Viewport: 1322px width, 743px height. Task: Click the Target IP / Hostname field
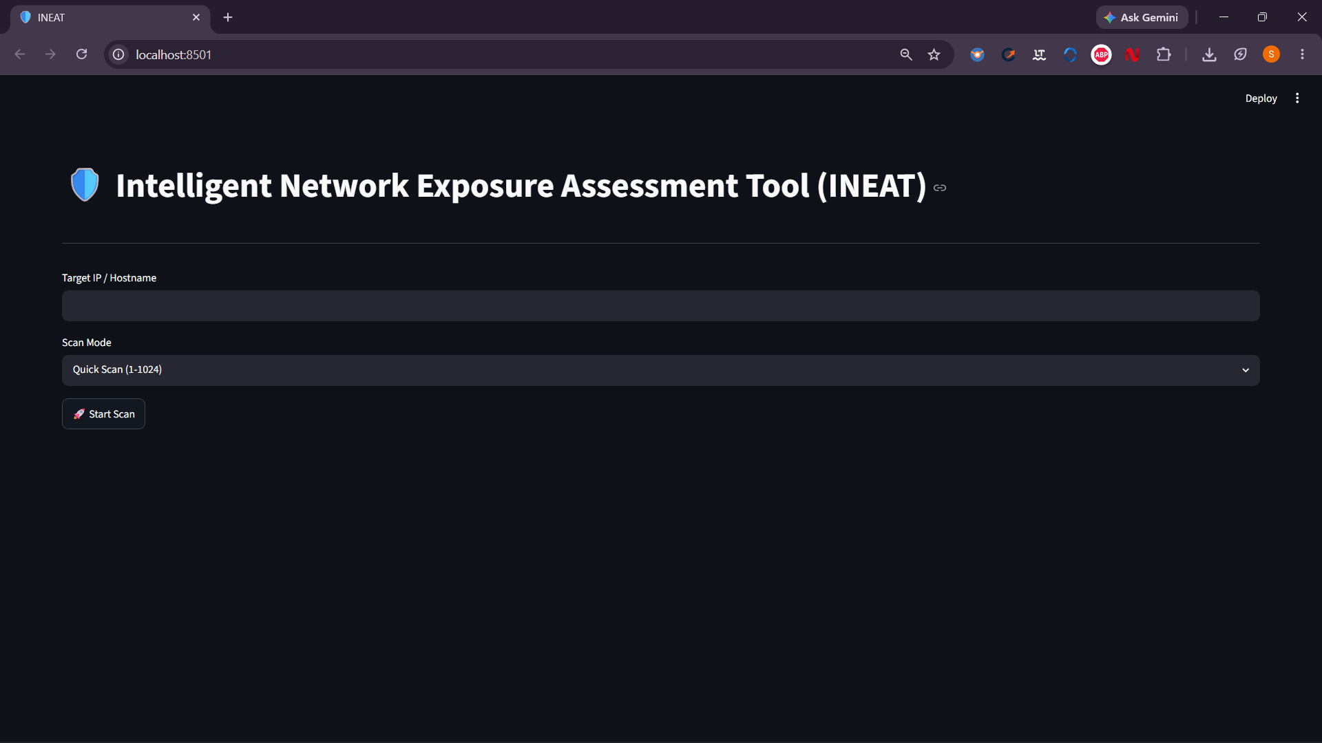tap(660, 305)
